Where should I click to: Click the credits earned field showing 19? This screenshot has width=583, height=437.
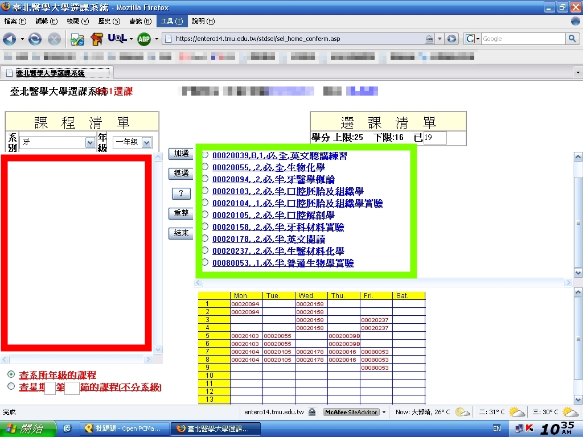pyautogui.click(x=435, y=138)
